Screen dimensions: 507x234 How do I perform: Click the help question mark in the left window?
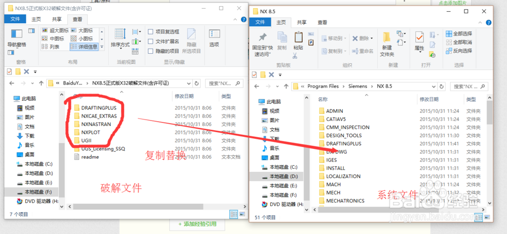[244, 19]
